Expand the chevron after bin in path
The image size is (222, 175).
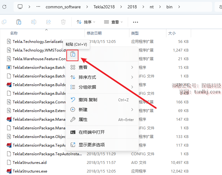coord(179,7)
